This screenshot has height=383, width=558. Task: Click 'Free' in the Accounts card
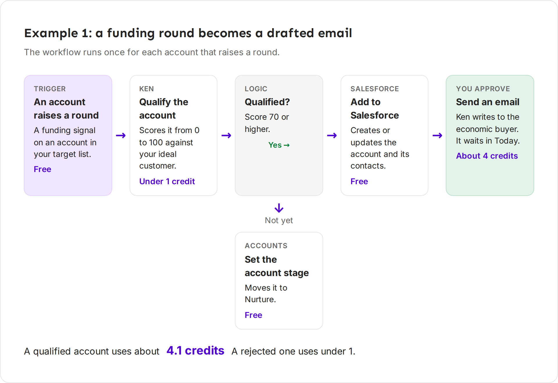253,315
